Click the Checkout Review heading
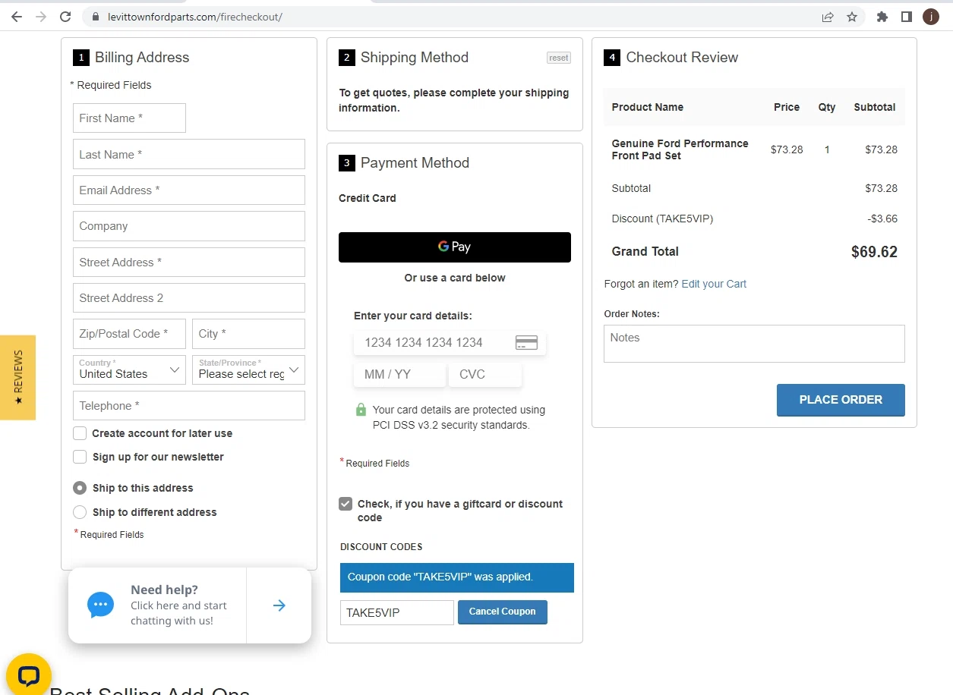 point(682,58)
